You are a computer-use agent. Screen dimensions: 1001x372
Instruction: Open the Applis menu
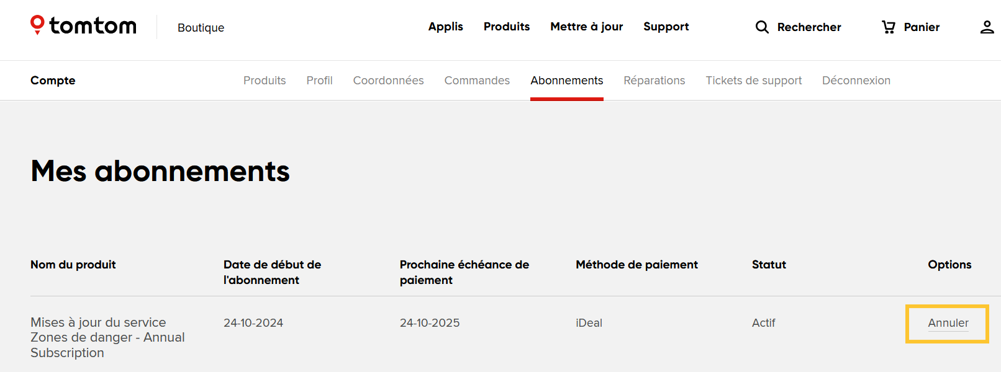[445, 27]
